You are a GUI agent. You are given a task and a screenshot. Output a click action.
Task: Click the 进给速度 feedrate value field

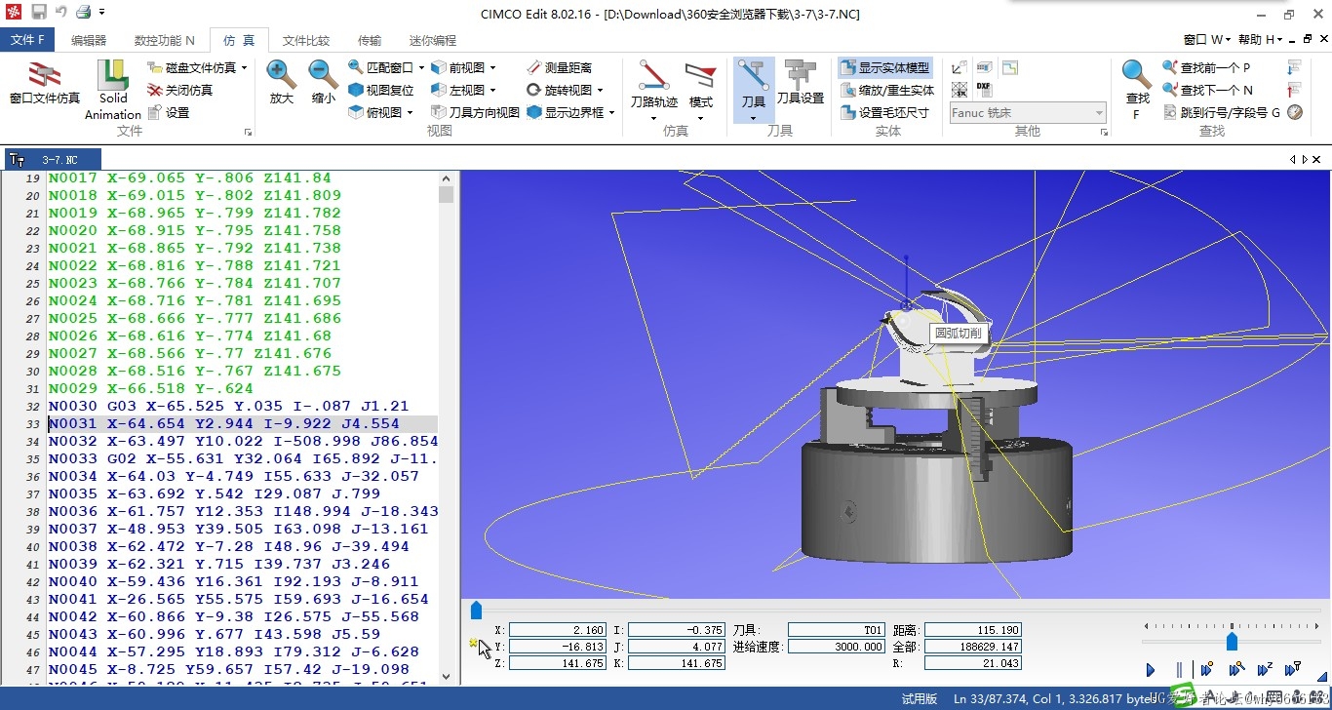coord(837,647)
